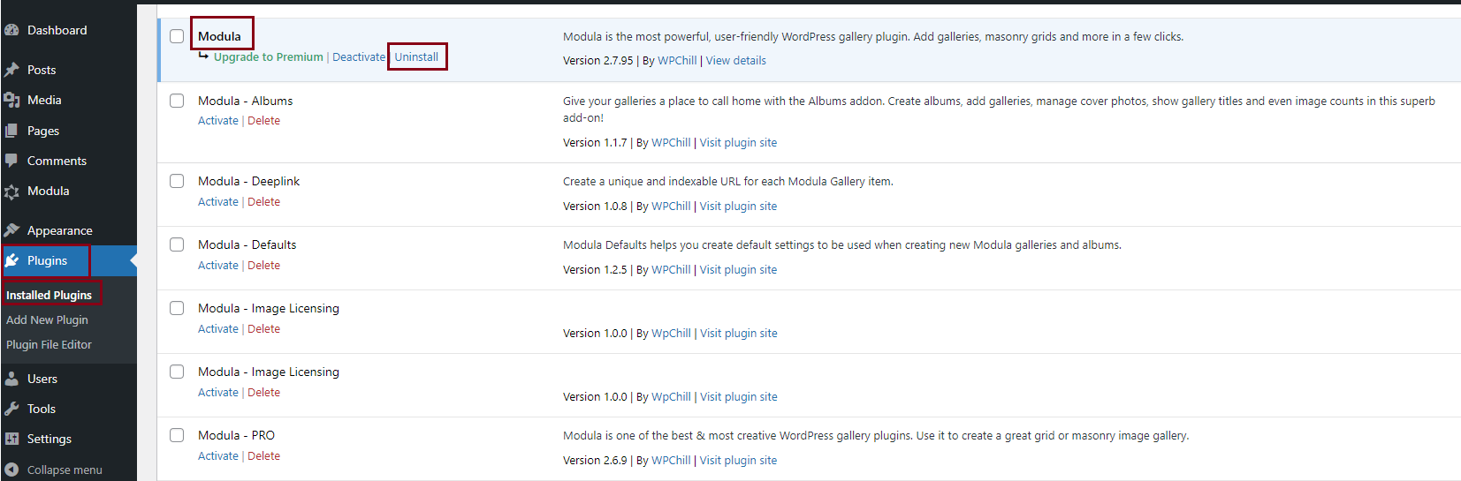Viewport: 1461px width, 481px height.
Task: Check the Modula - PRO checkbox
Action: [177, 435]
